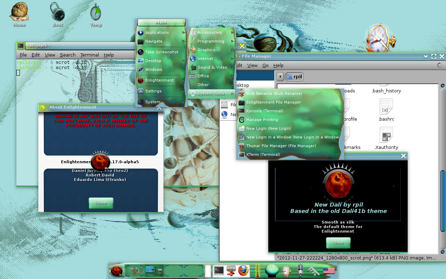
Task: Switch to second pager desktop
Action: coord(154,271)
